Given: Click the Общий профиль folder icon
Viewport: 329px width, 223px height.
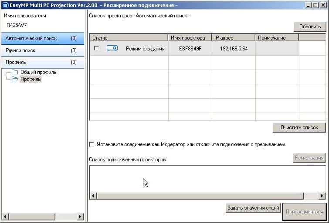Looking at the screenshot, I should click(x=15, y=72).
